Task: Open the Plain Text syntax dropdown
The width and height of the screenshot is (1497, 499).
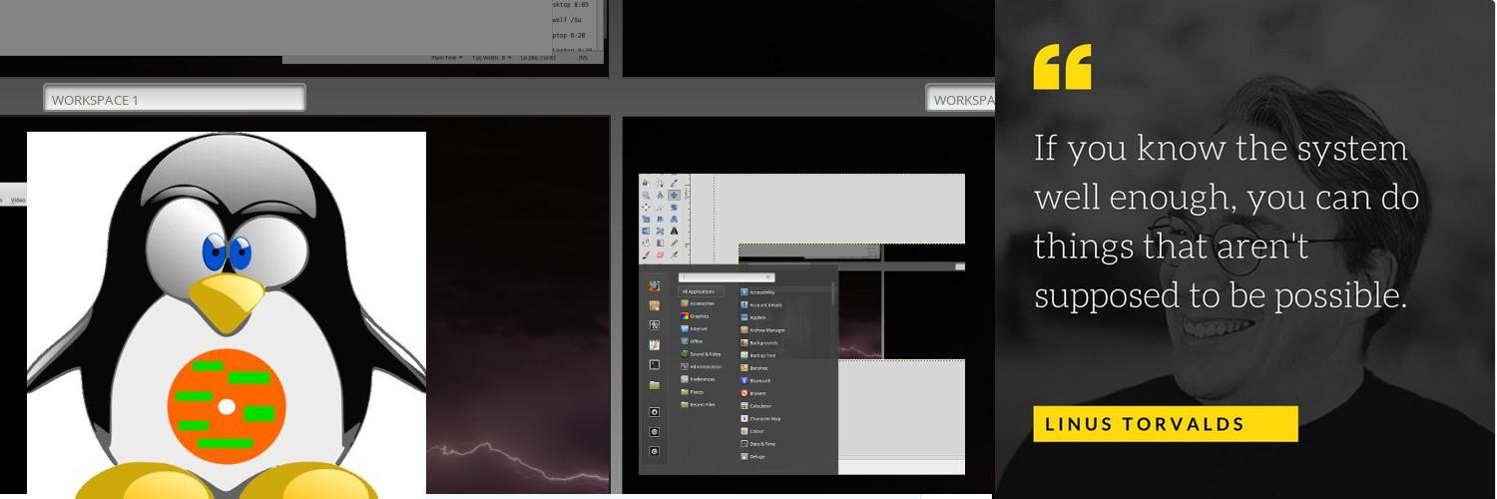Action: (447, 58)
